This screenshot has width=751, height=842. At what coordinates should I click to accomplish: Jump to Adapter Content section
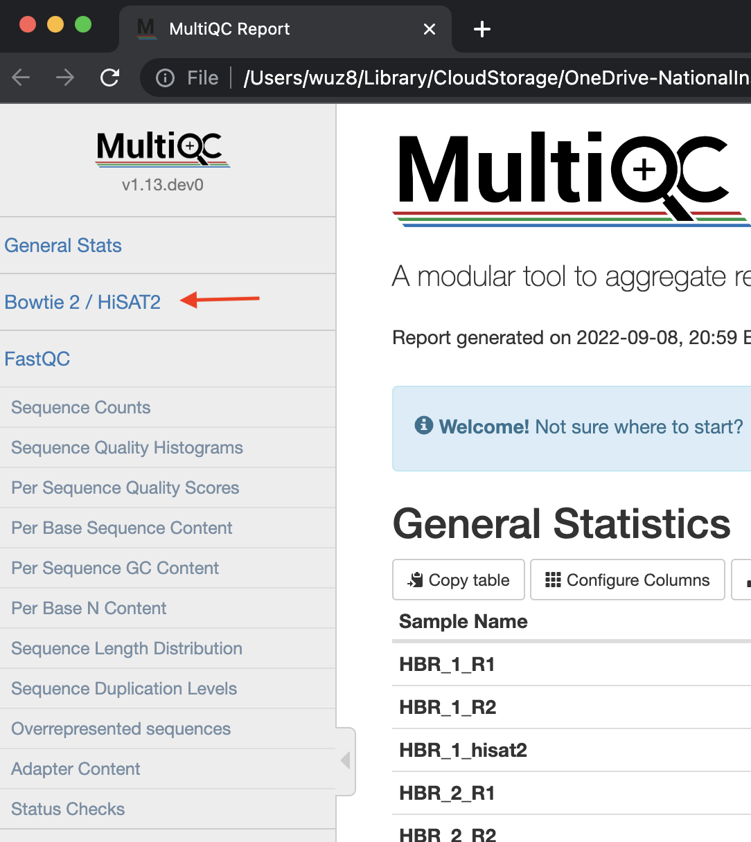[x=76, y=769]
